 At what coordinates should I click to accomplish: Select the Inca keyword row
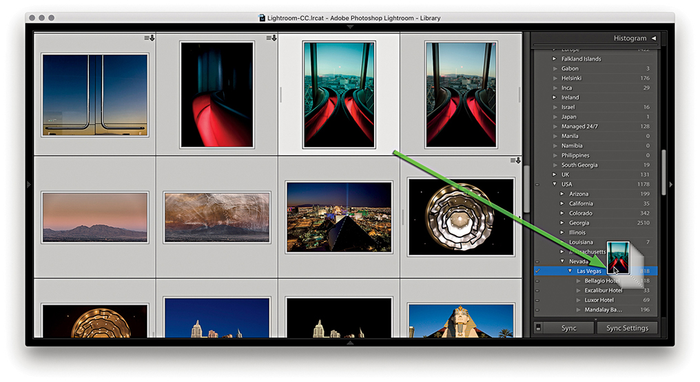595,88
